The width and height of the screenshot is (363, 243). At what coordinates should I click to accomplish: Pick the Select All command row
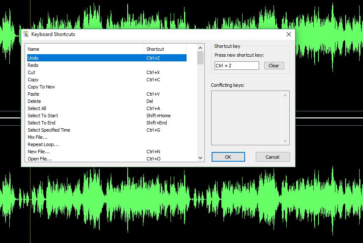click(x=37, y=108)
